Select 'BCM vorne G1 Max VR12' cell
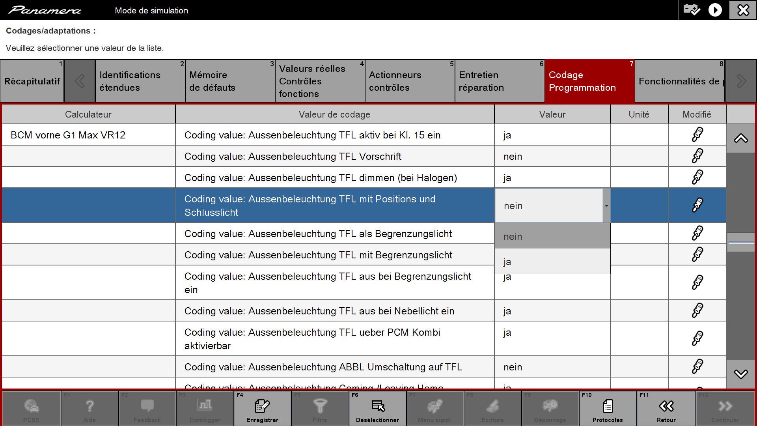 point(88,135)
